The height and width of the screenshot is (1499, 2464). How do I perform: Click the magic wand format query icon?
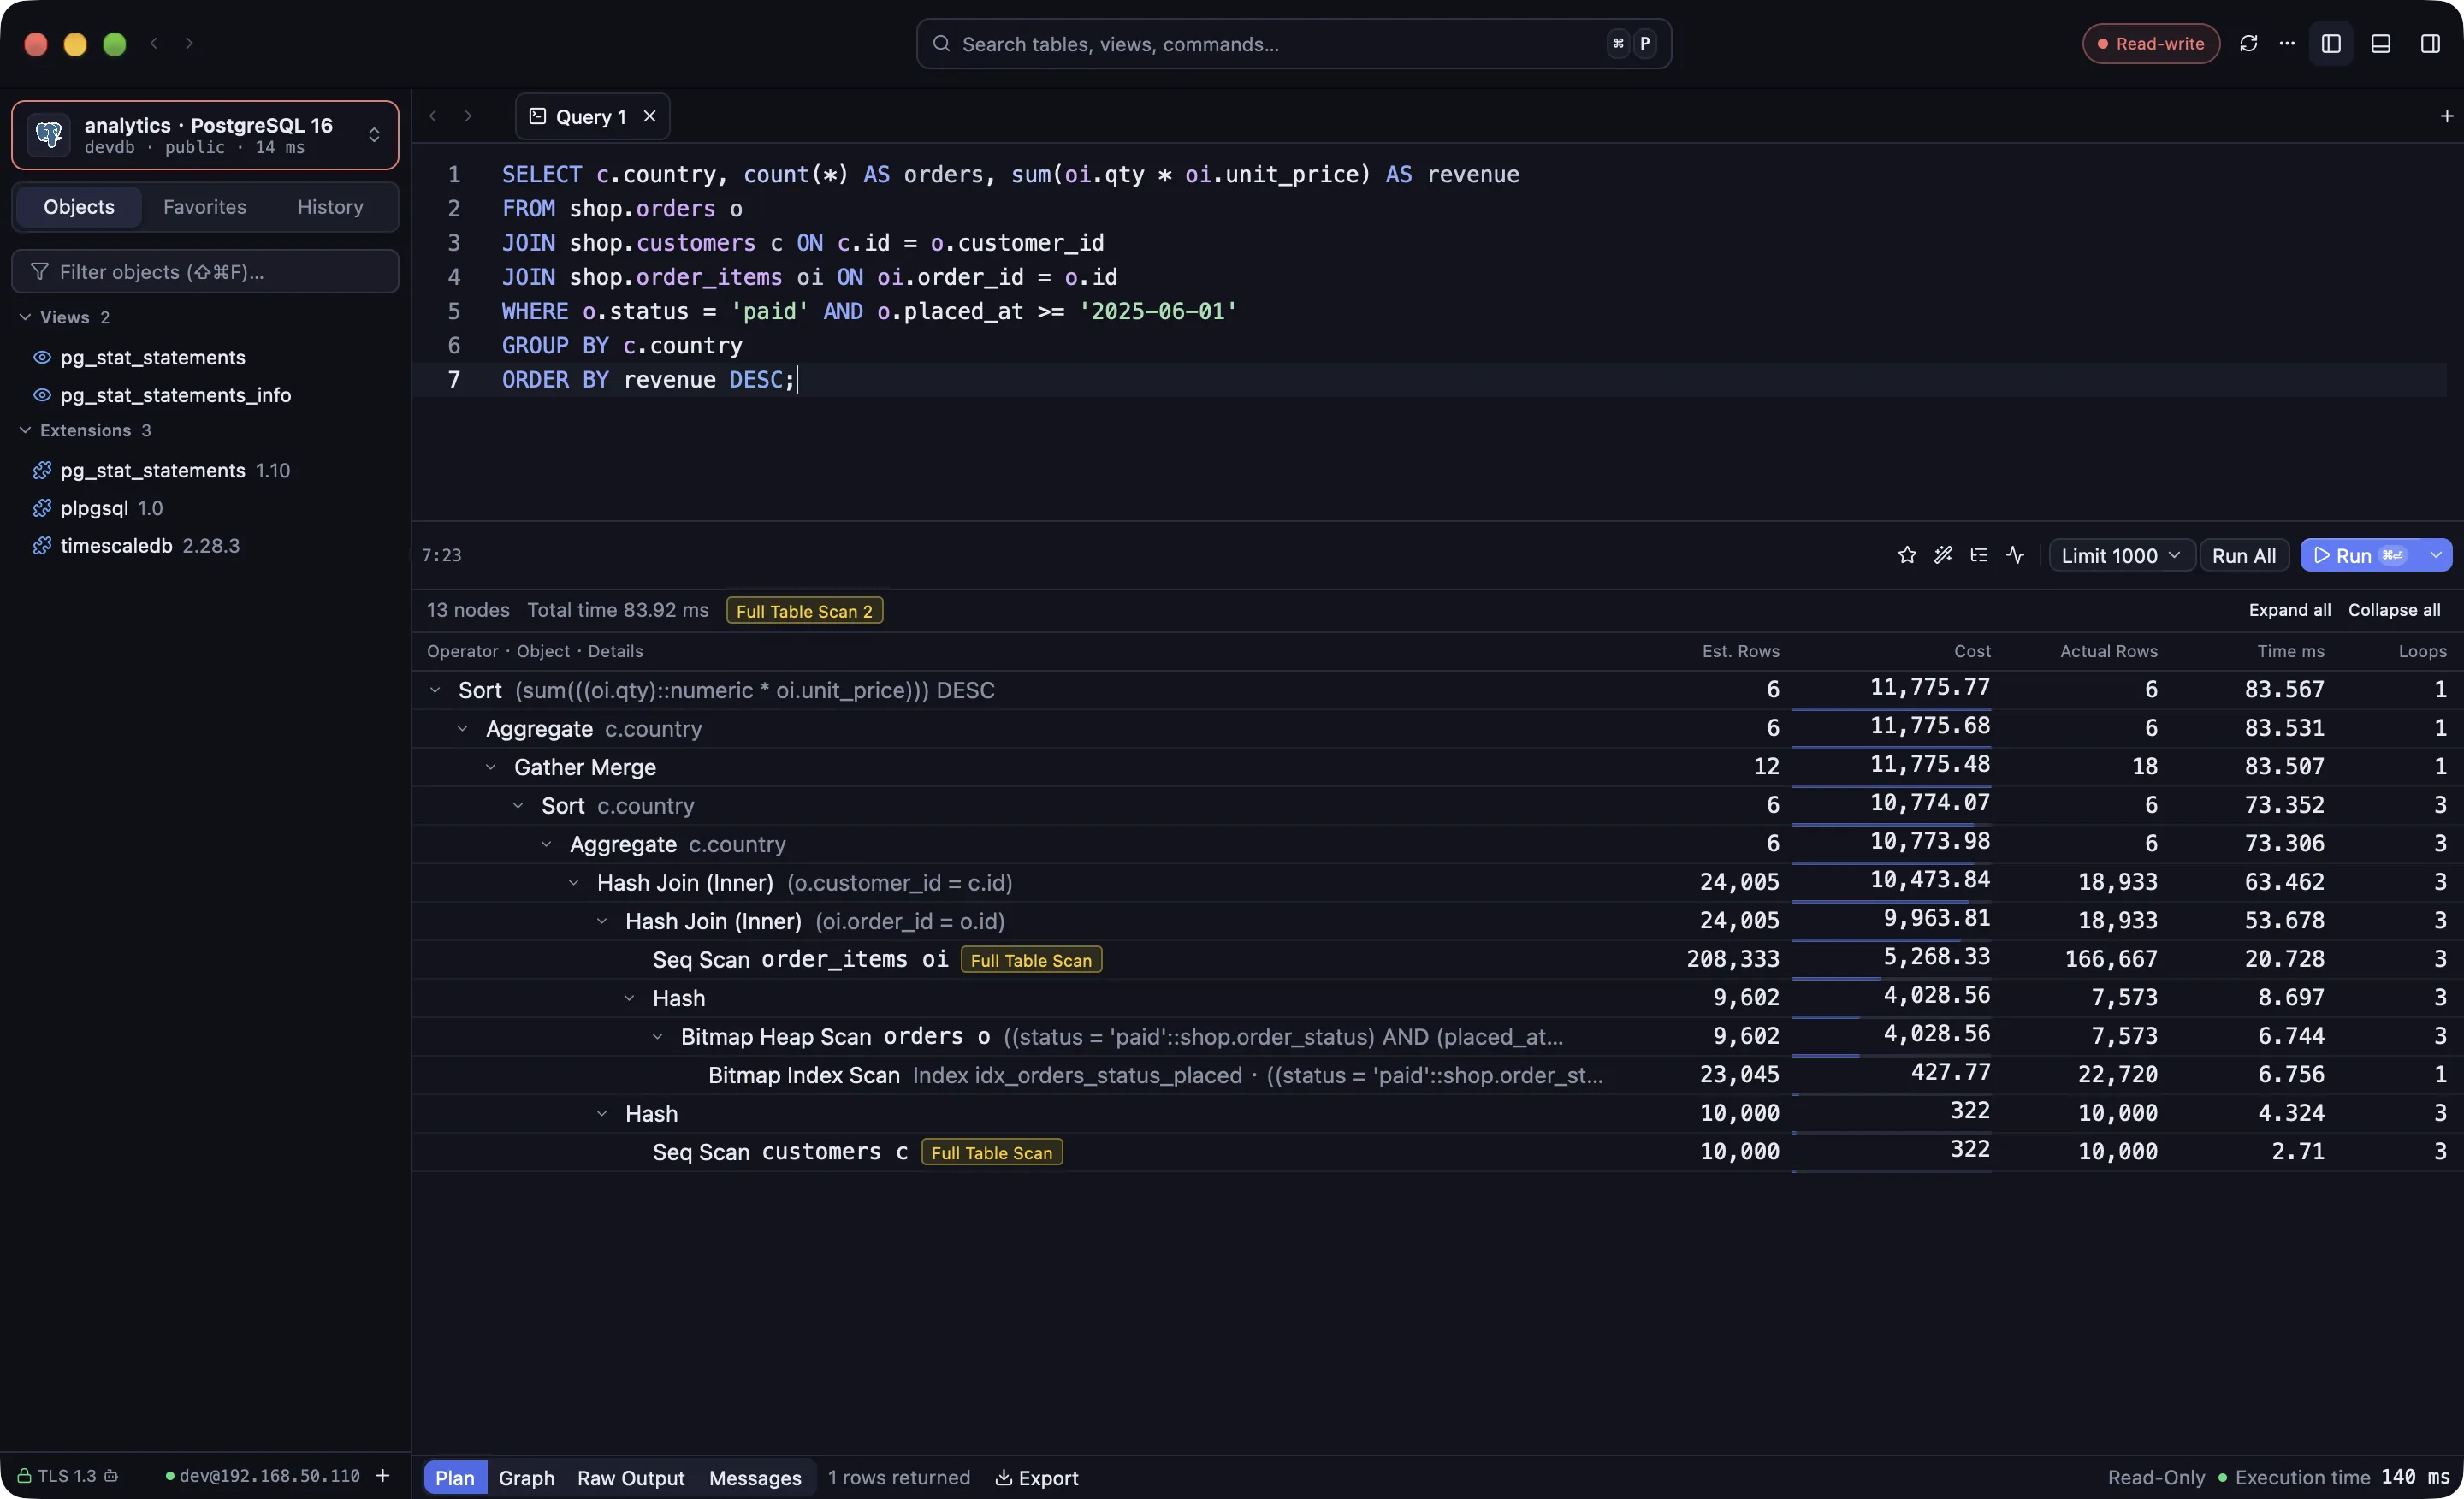tap(1943, 555)
